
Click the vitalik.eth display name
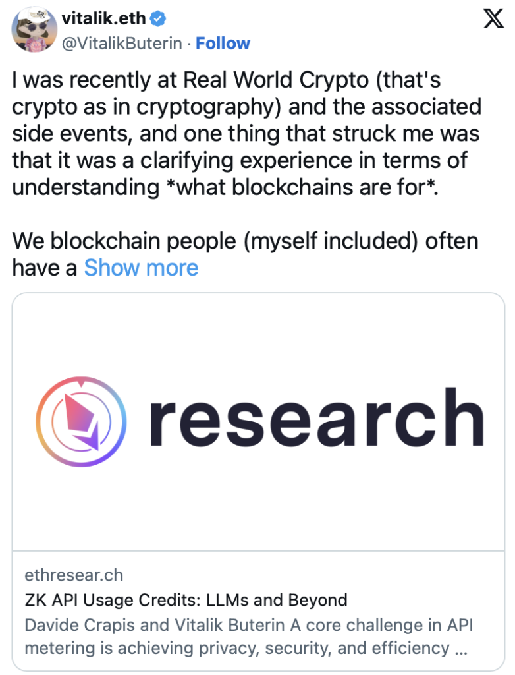click(102, 18)
